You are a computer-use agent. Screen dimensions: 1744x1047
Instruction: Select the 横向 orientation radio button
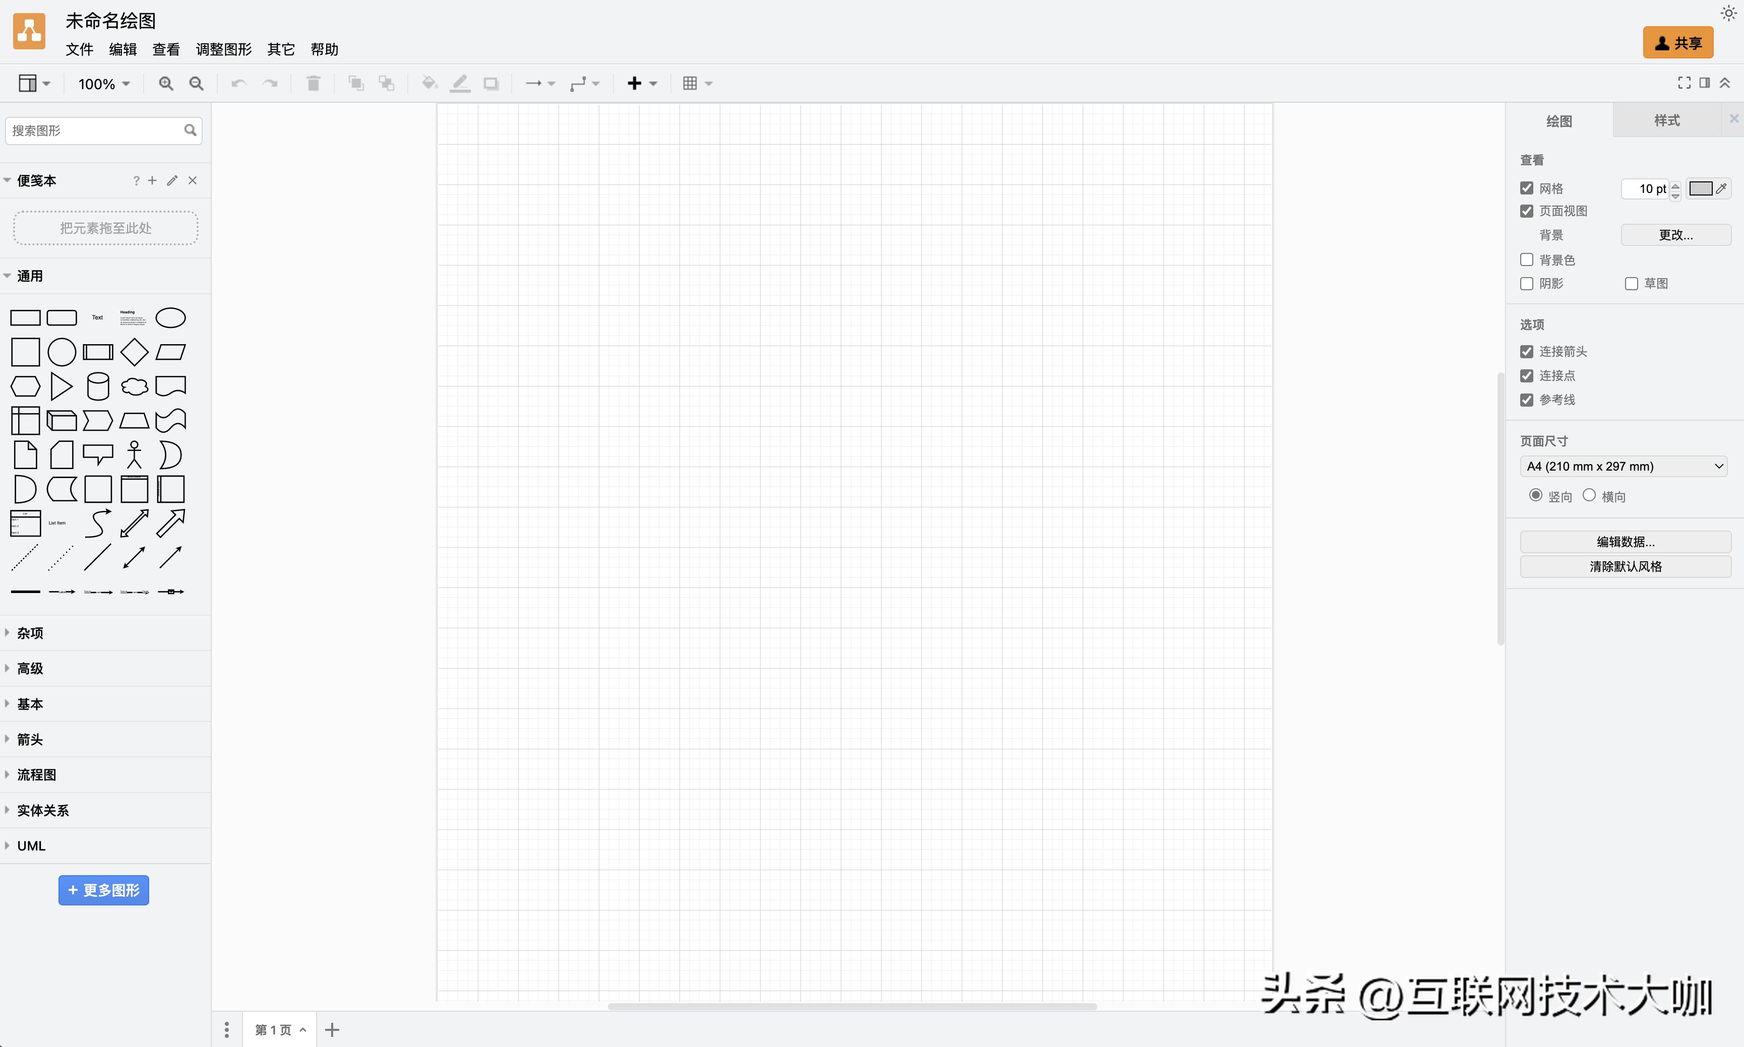pos(1589,495)
